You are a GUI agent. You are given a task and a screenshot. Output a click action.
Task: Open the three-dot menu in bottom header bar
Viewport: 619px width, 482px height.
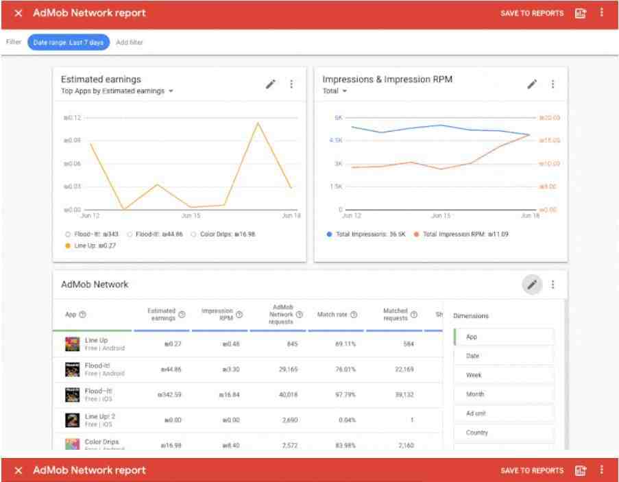602,470
